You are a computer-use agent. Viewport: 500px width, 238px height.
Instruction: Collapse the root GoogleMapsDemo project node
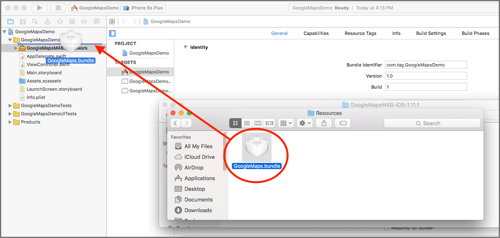click(5, 32)
